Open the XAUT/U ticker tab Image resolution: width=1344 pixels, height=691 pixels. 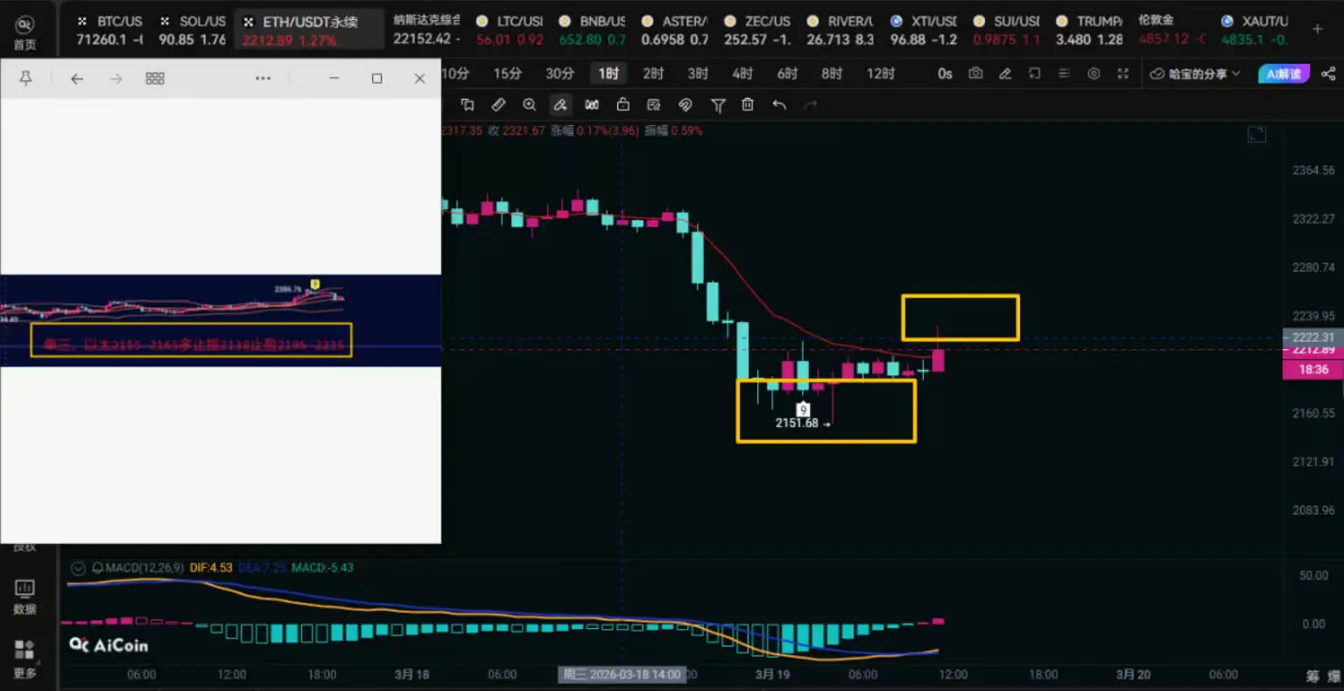coord(1255,30)
